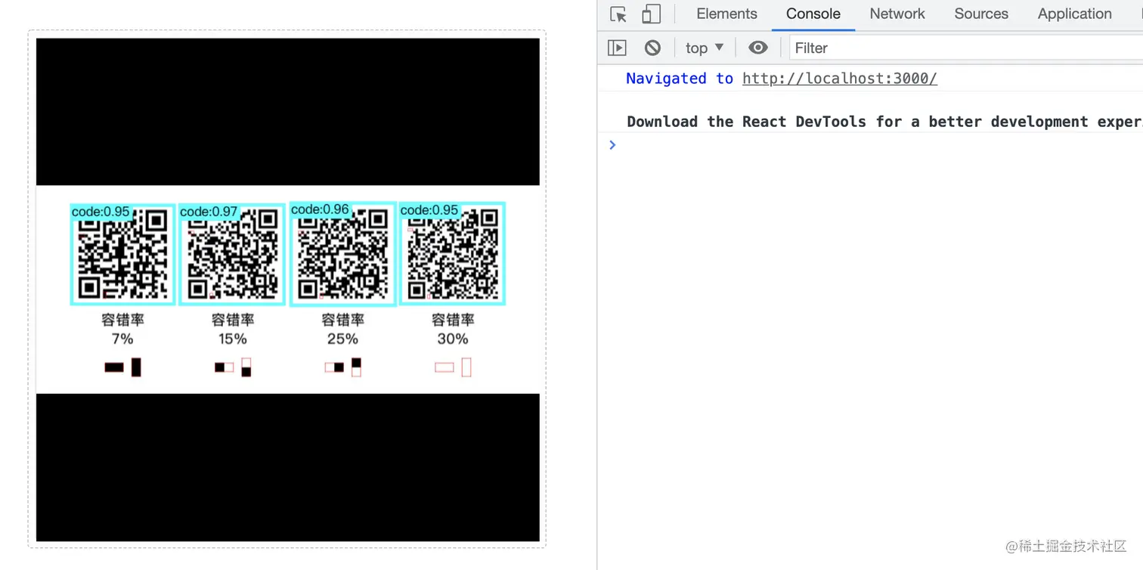Image resolution: width=1143 pixels, height=570 pixels.
Task: Open the Network tab
Action: point(897,14)
